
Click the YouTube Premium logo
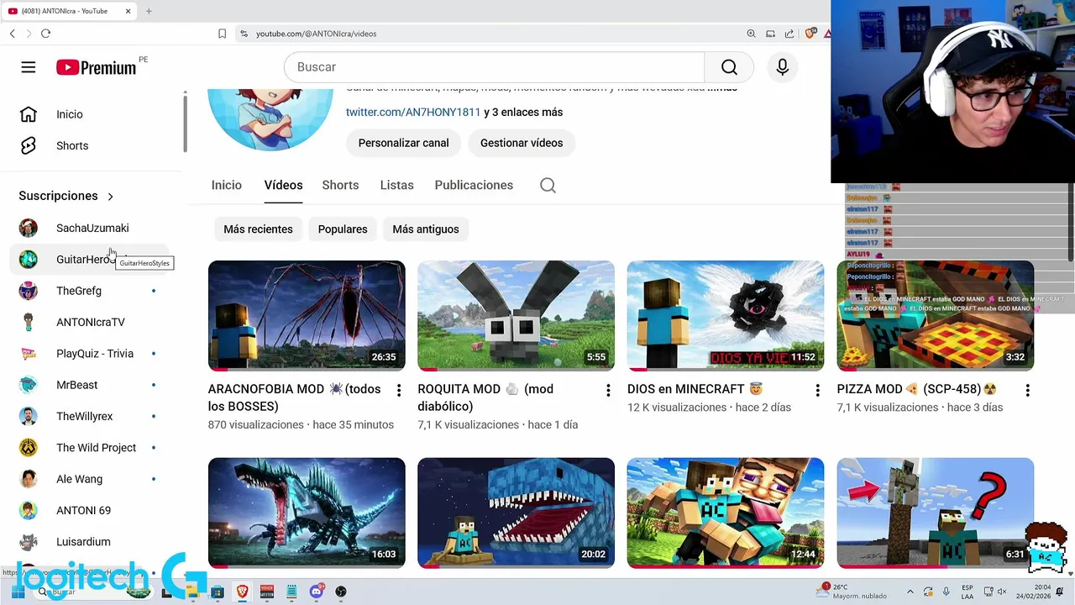tap(96, 68)
